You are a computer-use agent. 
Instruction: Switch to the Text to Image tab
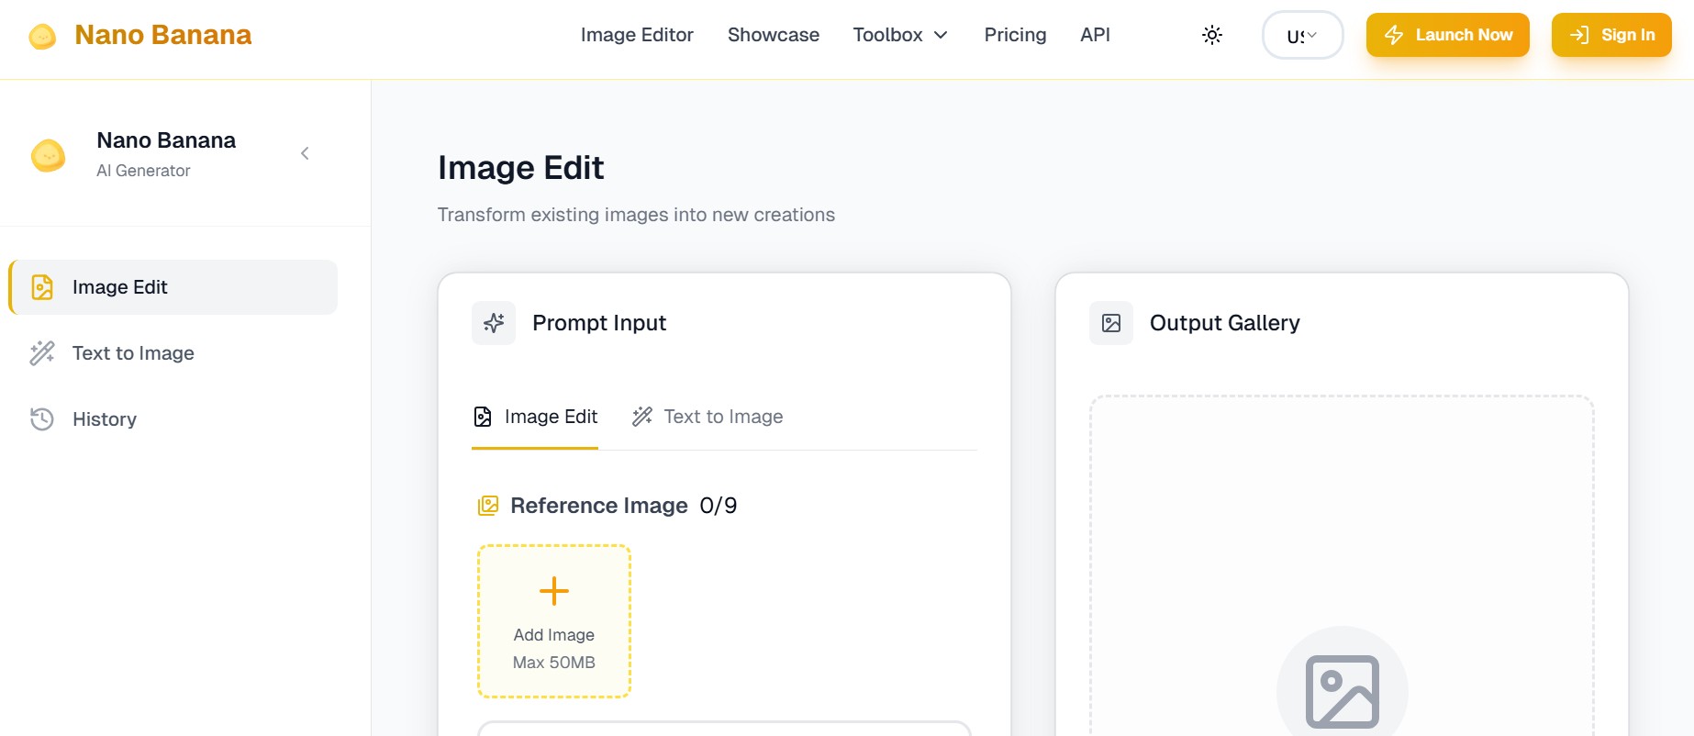point(708,417)
